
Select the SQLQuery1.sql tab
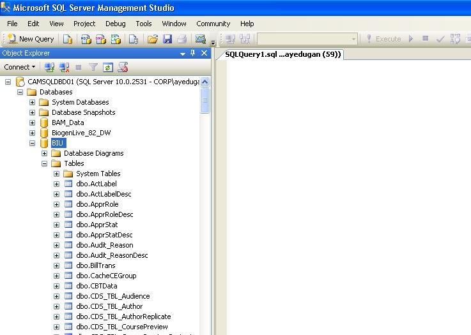tap(282, 54)
